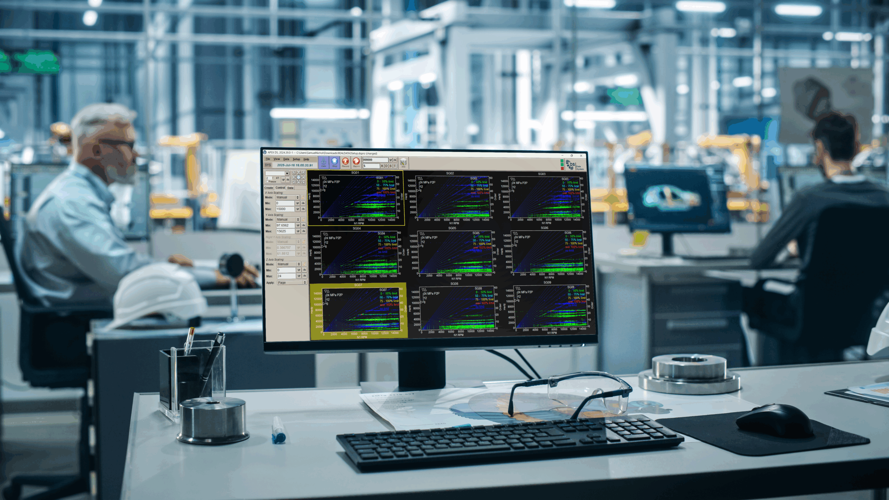889x500 pixels.
Task: Click the center fit arrows navigation icon
Action: tap(299, 177)
